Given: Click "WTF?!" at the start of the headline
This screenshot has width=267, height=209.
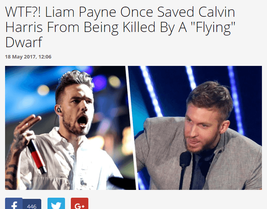Looking at the screenshot, I should [x=23, y=12].
